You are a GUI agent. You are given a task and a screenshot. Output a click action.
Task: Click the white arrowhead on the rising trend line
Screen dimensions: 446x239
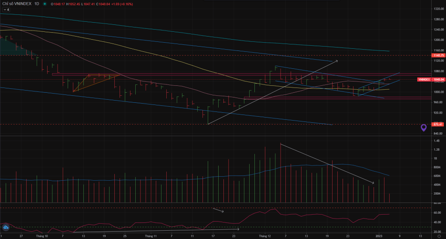tap(336, 61)
